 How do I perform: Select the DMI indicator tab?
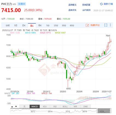(86, 106)
